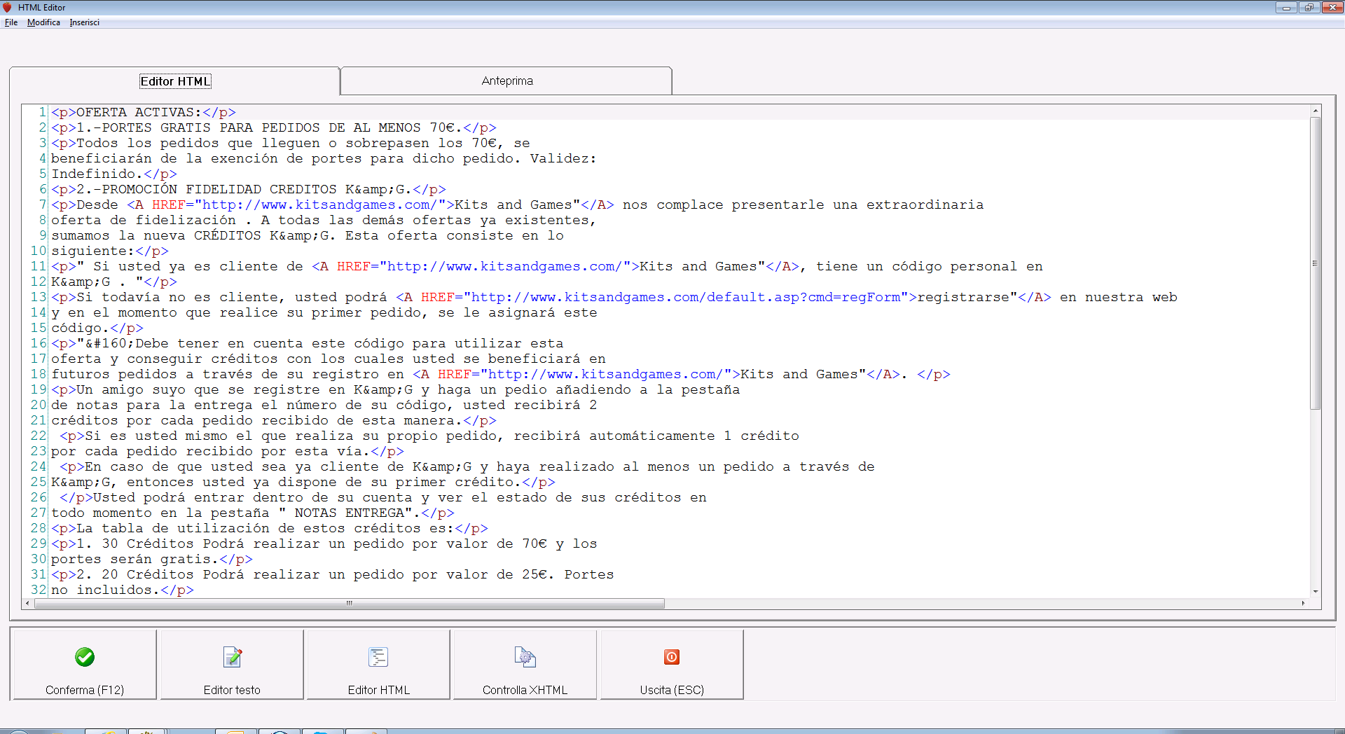The height and width of the screenshot is (734, 1345).
Task: Click the vertical scrollbar down arrow
Action: point(1316,592)
